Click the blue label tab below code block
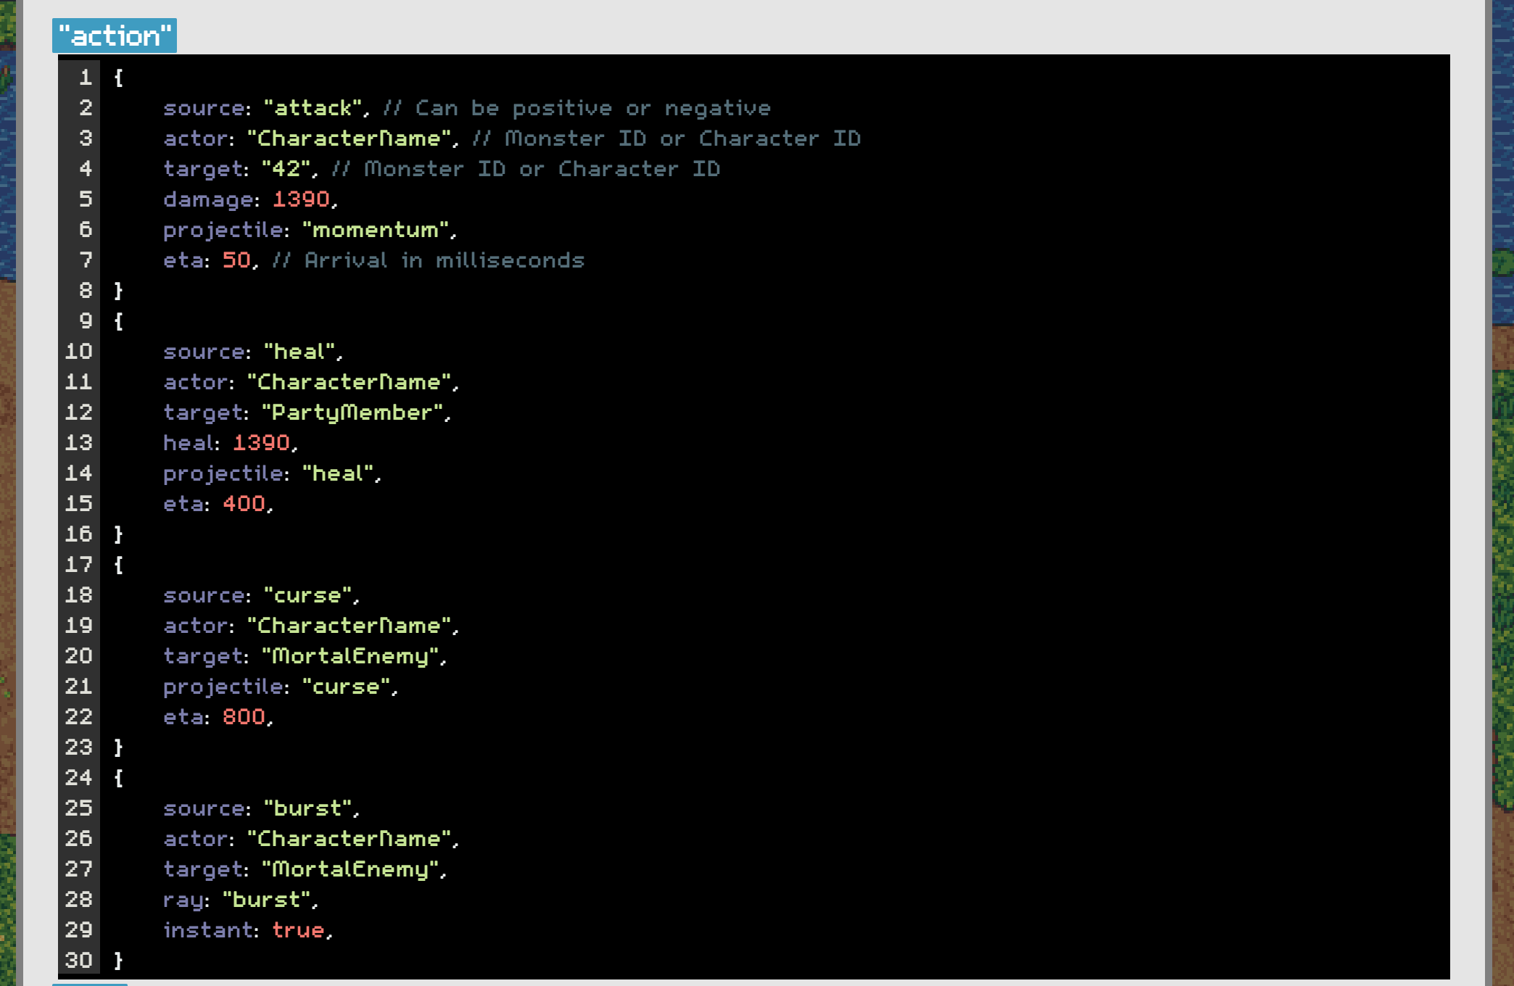 90,984
